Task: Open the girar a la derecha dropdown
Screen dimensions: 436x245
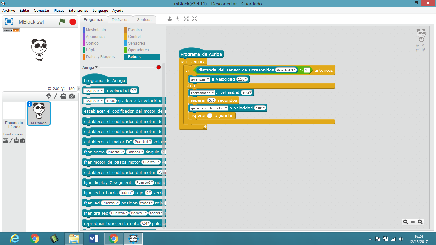Action: pos(209,108)
